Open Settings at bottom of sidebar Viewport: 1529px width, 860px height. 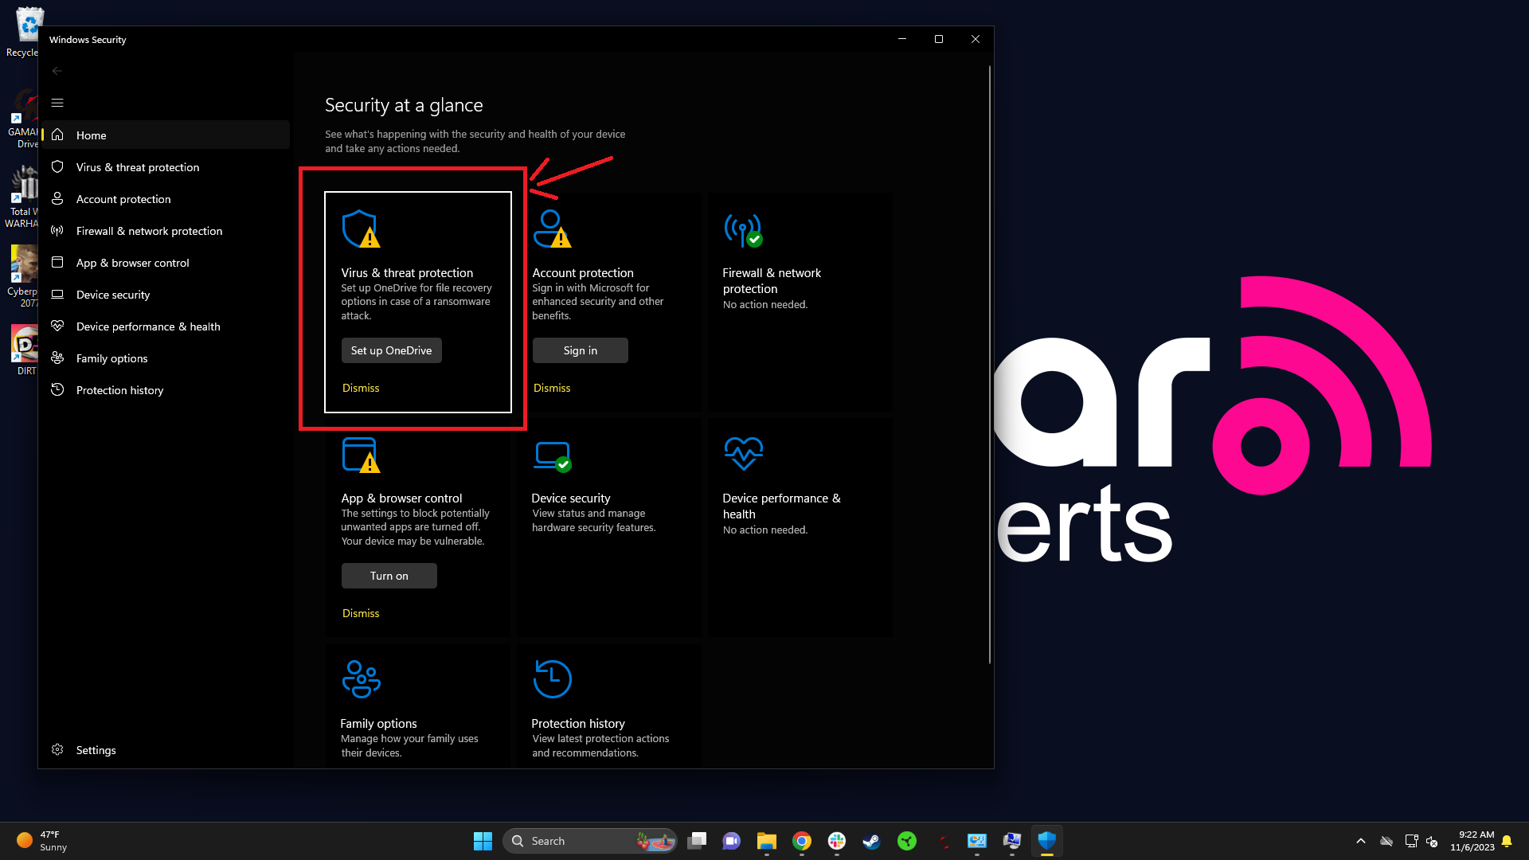(x=166, y=750)
